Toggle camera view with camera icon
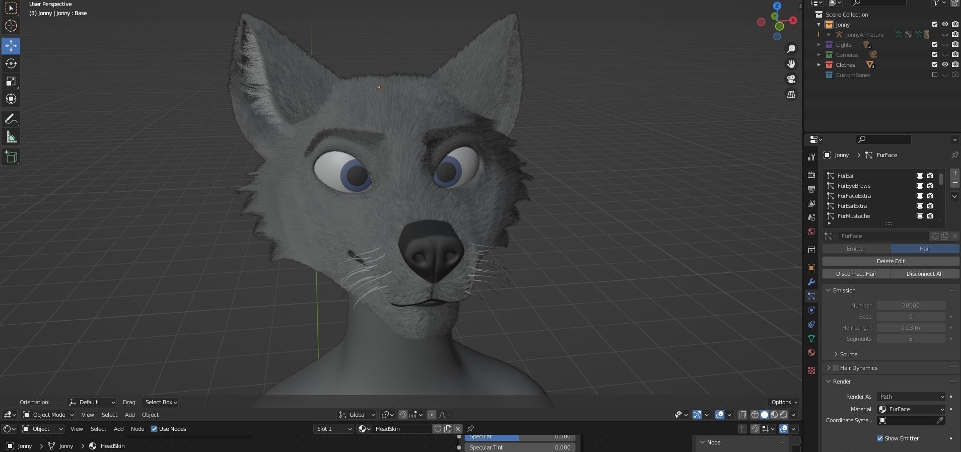The width and height of the screenshot is (961, 452). (x=791, y=79)
